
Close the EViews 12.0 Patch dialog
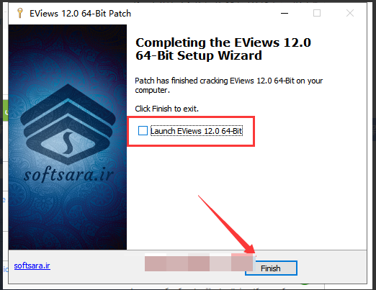click(x=350, y=13)
